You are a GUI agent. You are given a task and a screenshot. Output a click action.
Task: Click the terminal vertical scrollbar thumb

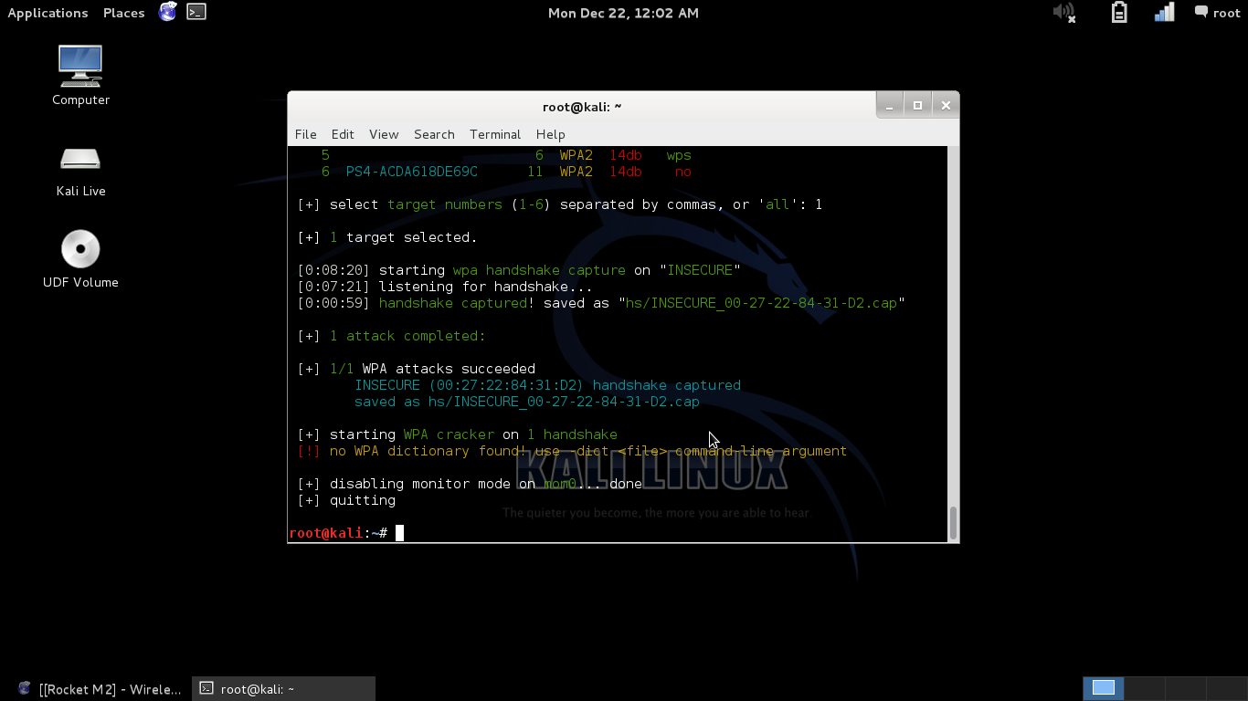[x=953, y=523]
